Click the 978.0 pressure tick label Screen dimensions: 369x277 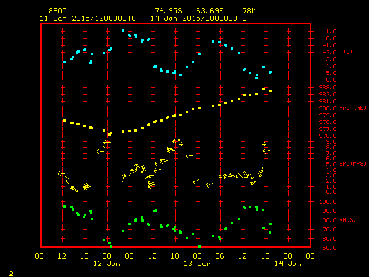327,122
